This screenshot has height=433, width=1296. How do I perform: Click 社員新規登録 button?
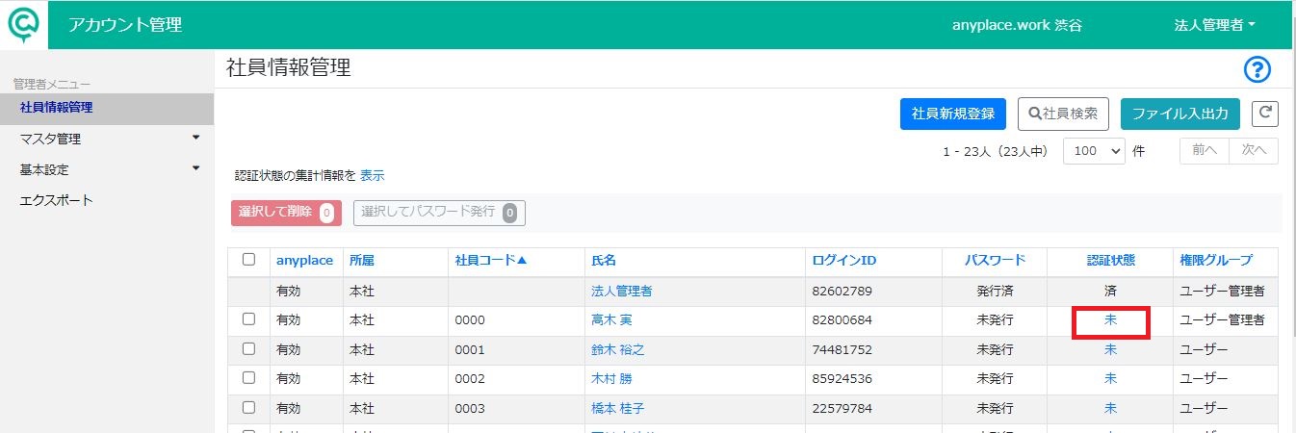click(953, 114)
